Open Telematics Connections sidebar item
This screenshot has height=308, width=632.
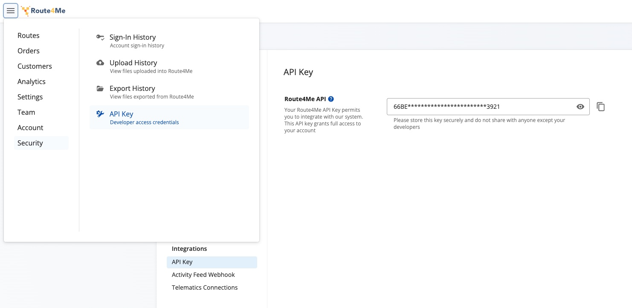[212, 288]
